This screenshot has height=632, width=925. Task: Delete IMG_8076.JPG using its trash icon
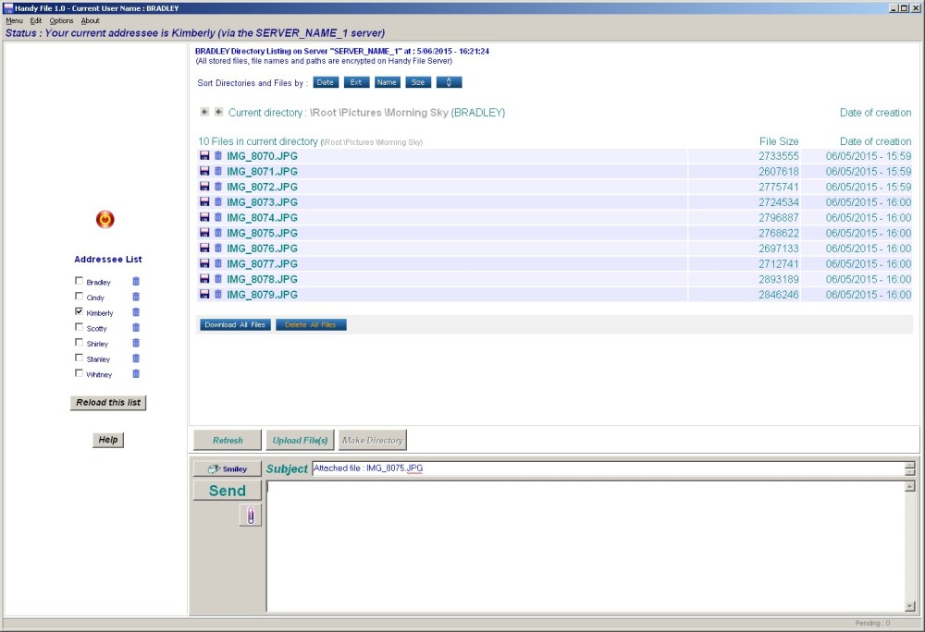218,248
